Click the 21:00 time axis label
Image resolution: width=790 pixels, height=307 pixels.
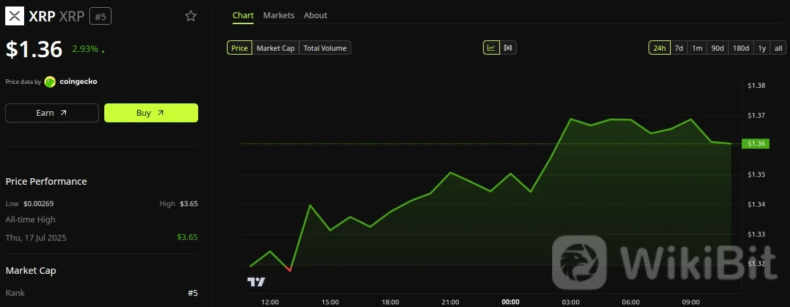(x=450, y=302)
